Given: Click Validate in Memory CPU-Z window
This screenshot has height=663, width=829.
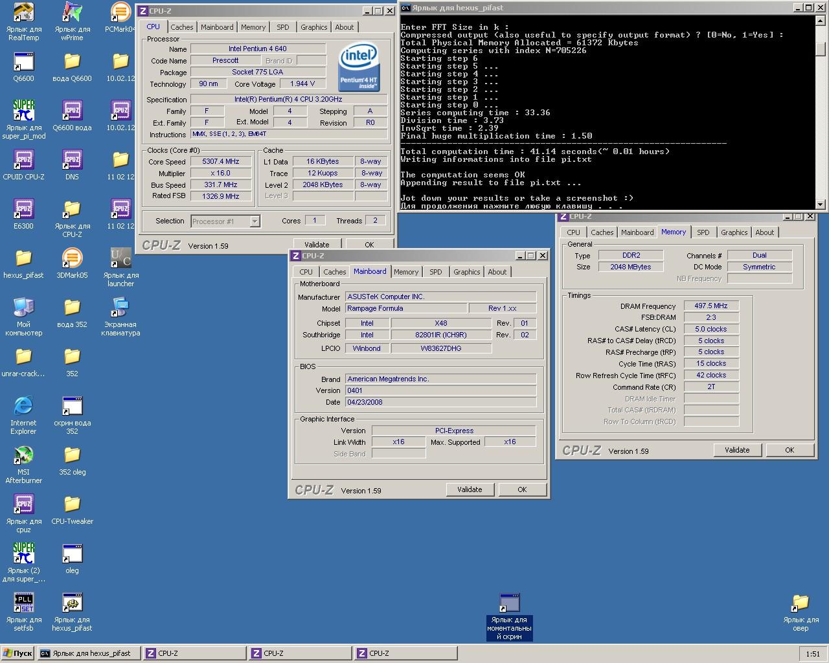Looking at the screenshot, I should pyautogui.click(x=737, y=450).
